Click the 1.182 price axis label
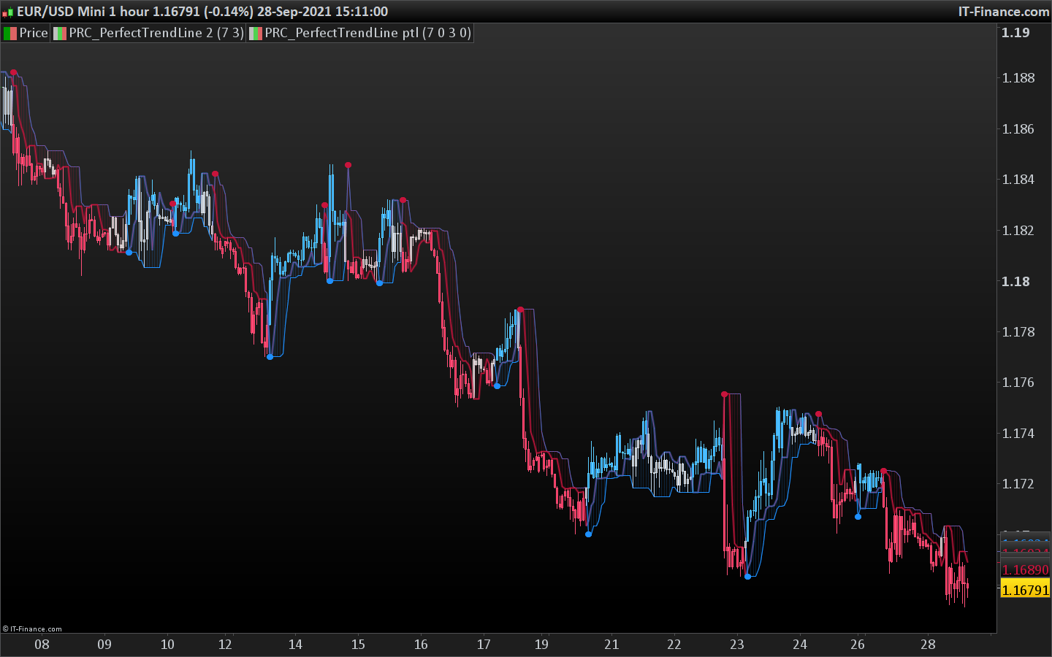Screen dimensions: 1052x657 (1018, 231)
